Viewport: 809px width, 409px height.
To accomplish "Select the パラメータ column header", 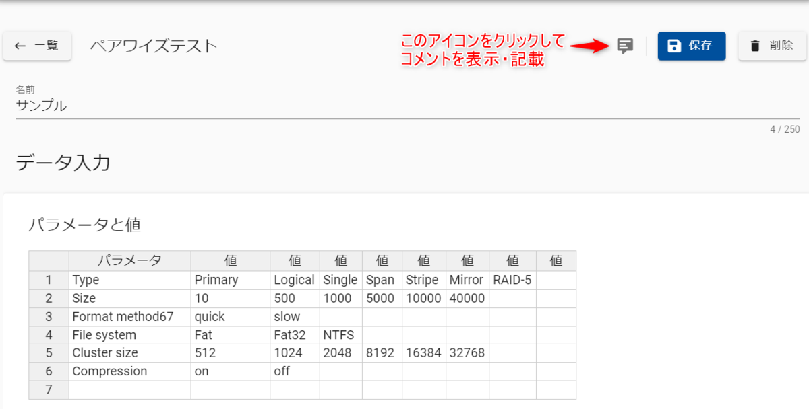I will (129, 261).
